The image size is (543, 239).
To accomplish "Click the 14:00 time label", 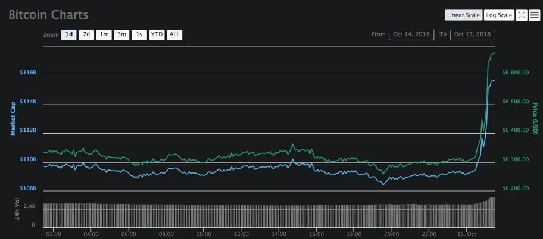I will point(279,234).
